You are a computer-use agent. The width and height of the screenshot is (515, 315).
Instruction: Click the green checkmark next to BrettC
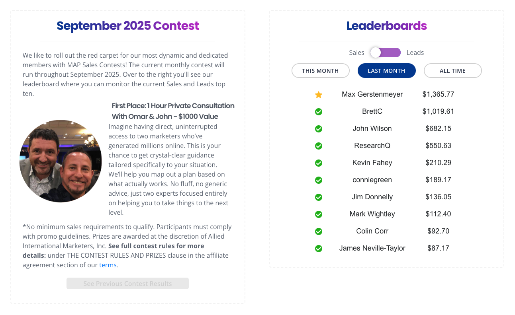coord(319,112)
